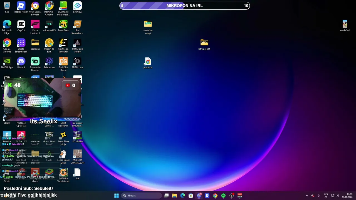Viewport: 356px width, 200px height.
Task: Click the Hledat taskbar search box
Action: [142, 196]
